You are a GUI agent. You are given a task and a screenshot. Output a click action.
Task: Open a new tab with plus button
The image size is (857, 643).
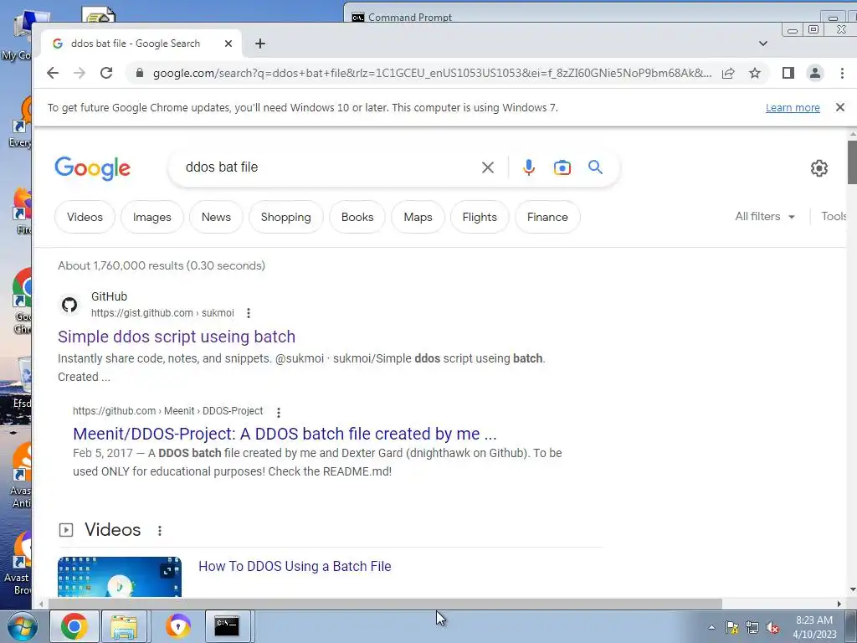pos(260,44)
